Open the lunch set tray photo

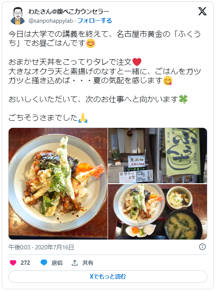(158, 212)
